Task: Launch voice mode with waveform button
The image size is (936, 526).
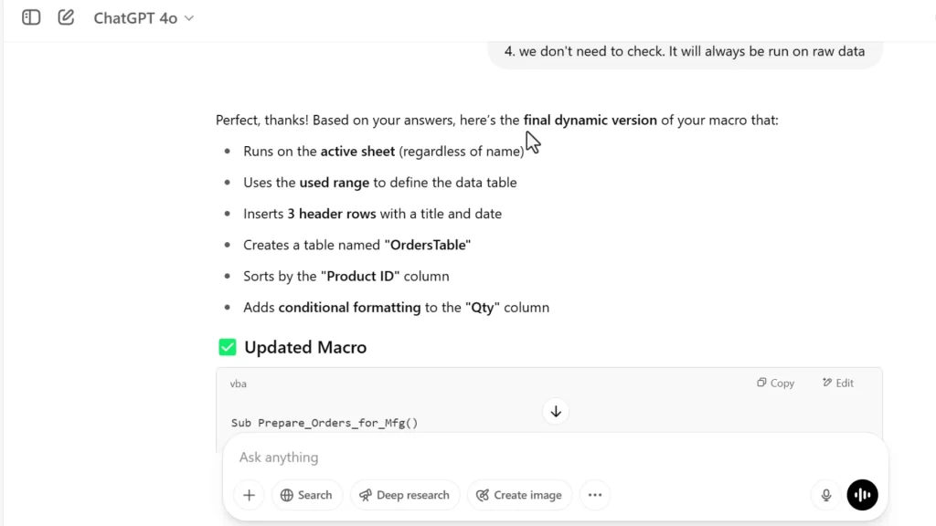Action: 862,495
